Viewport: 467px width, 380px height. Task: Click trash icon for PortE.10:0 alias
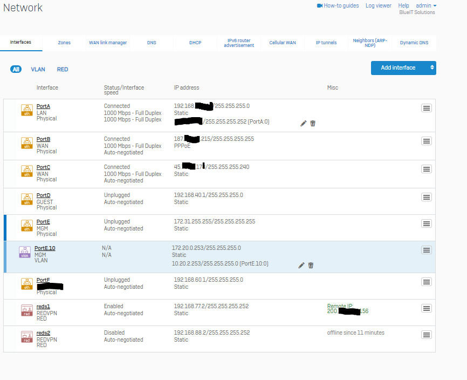311,265
